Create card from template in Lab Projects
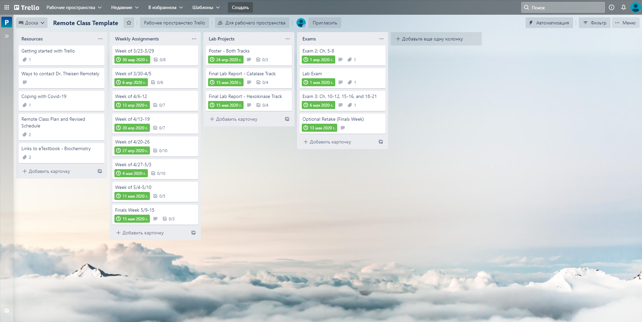This screenshot has height=322, width=642. pyautogui.click(x=287, y=119)
